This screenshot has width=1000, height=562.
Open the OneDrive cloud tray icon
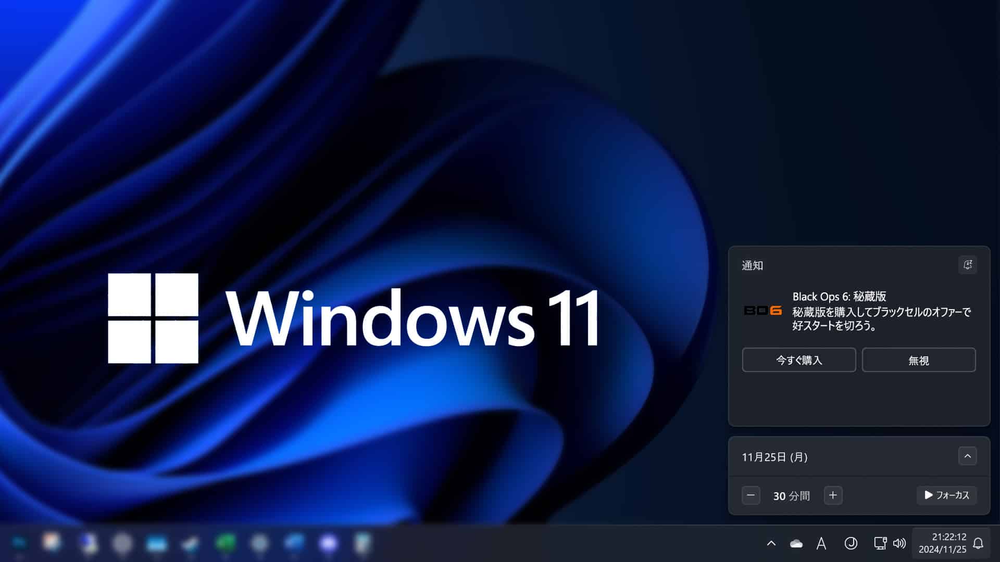796,544
